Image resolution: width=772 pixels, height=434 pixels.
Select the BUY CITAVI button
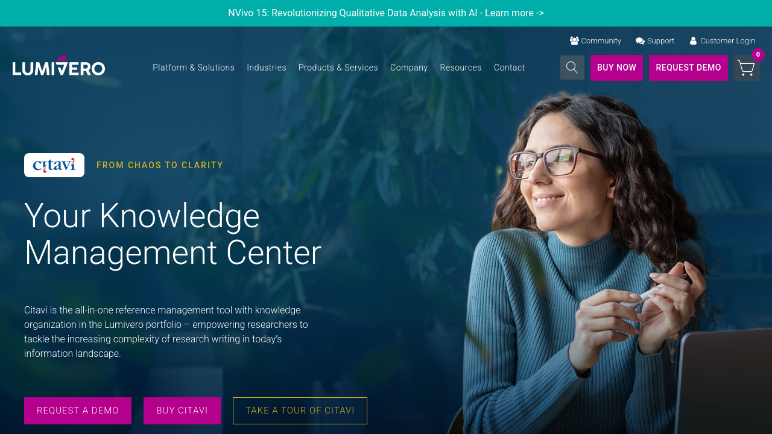tap(182, 410)
